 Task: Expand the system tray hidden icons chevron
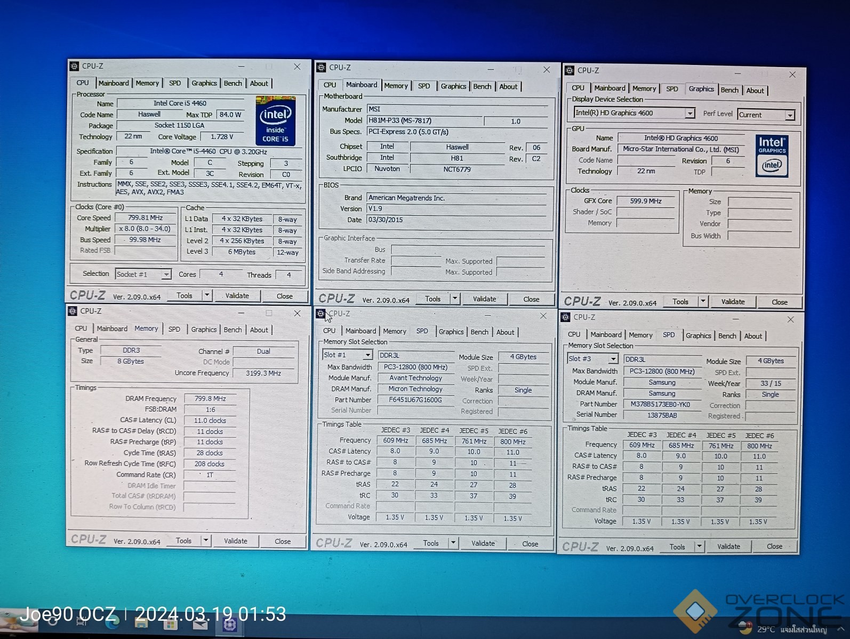point(841,629)
